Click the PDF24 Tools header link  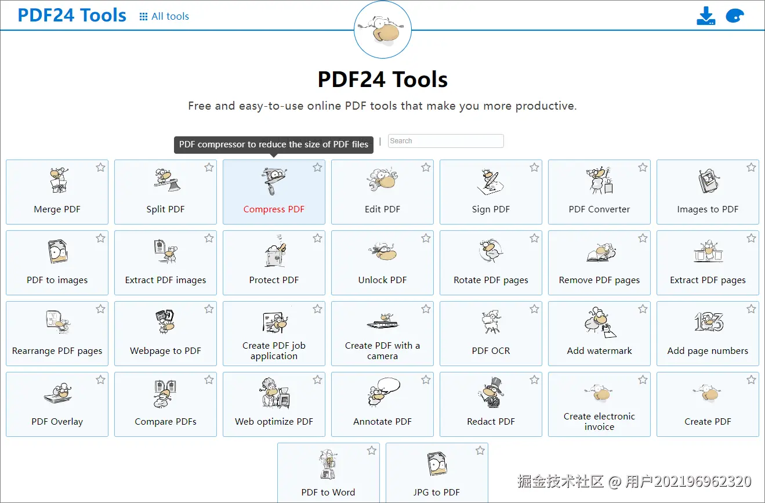tap(72, 15)
